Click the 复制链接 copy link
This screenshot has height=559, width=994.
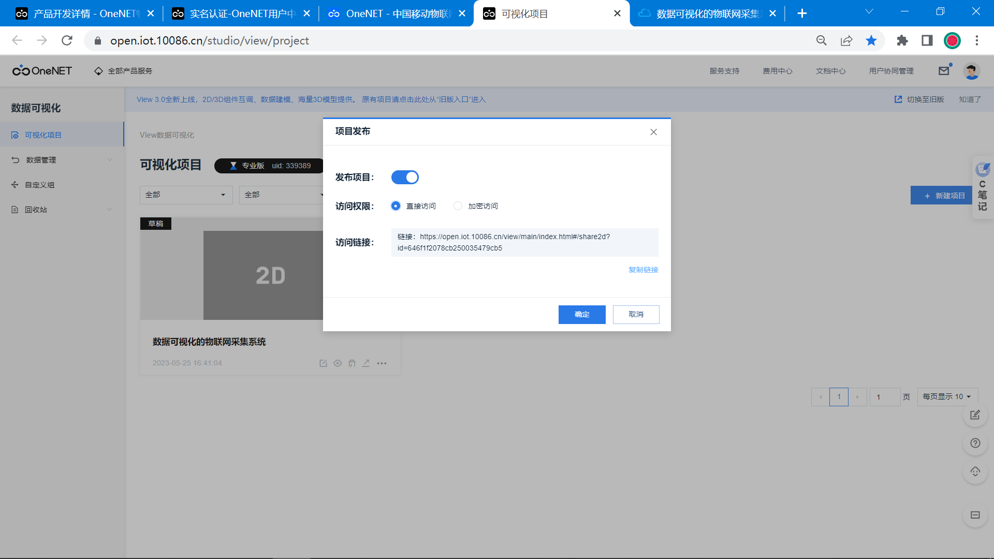(643, 270)
